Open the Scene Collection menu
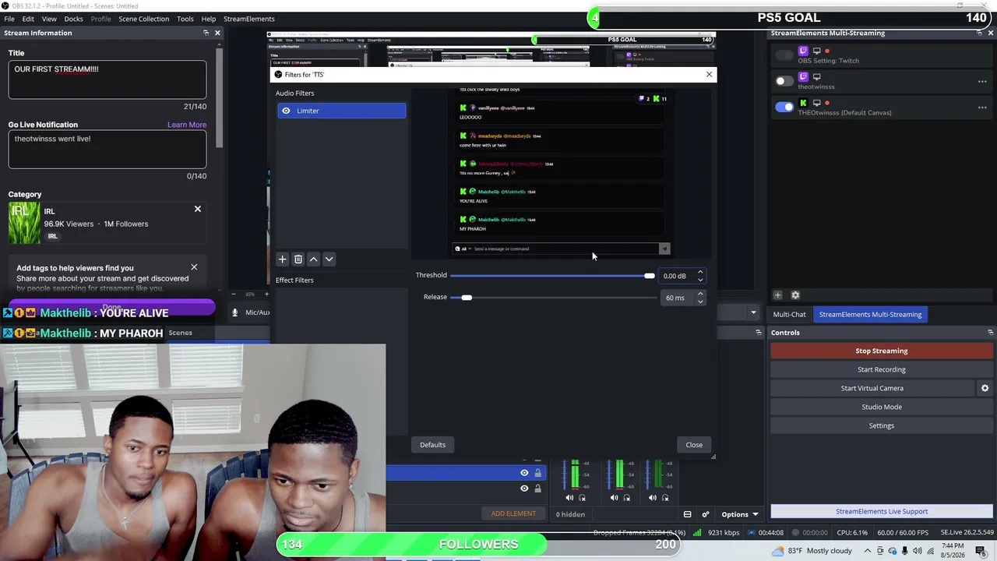This screenshot has height=561, width=997. click(143, 19)
